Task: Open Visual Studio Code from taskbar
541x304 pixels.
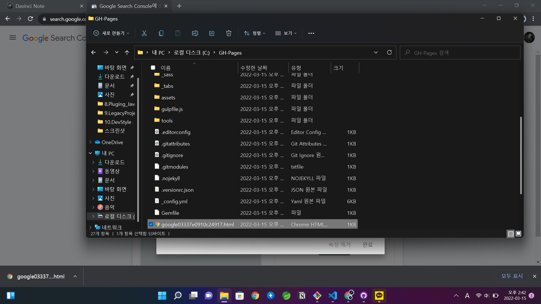Action: [x=333, y=296]
